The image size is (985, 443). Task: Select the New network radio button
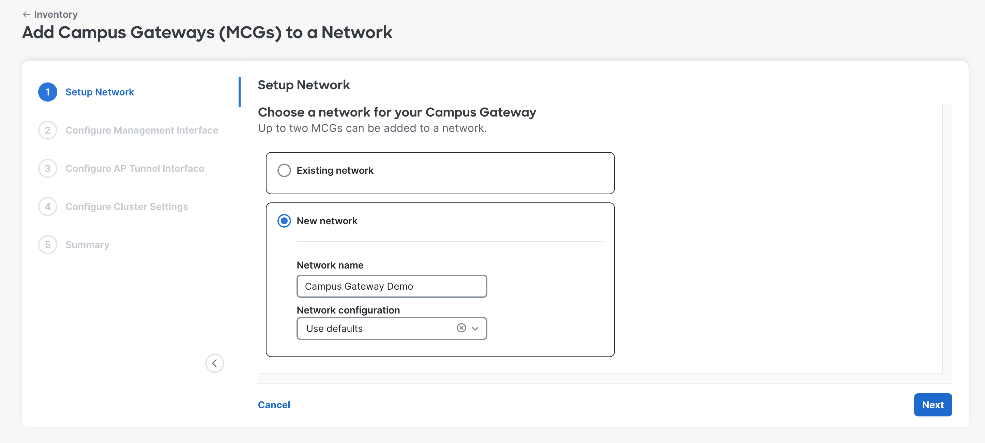pyautogui.click(x=284, y=221)
